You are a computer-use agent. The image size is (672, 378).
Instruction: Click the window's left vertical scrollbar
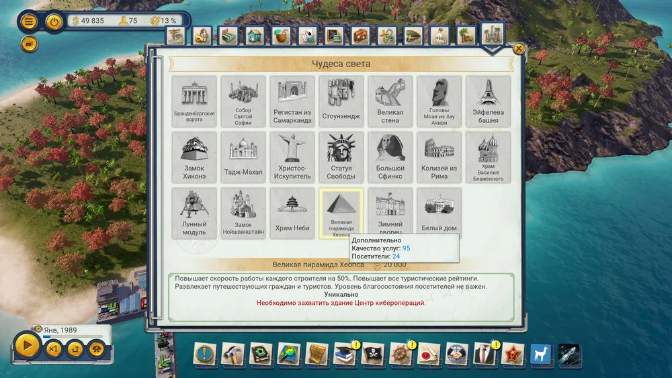pos(157,186)
